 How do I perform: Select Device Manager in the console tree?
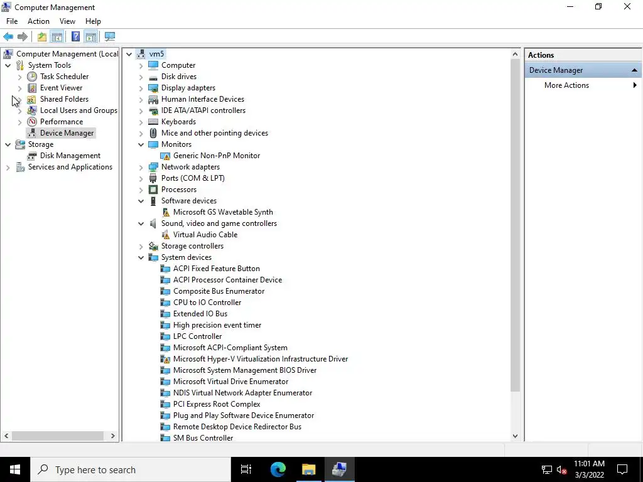click(x=67, y=133)
